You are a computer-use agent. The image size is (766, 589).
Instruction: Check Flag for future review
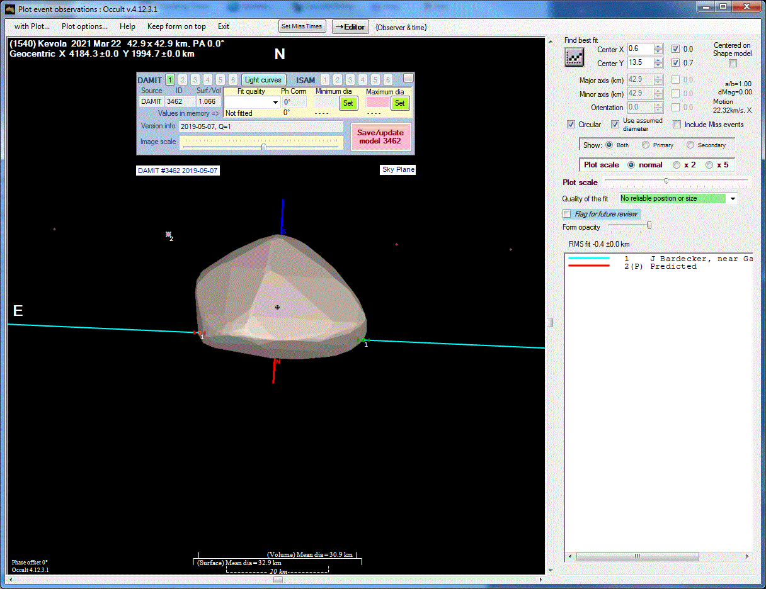click(x=567, y=214)
